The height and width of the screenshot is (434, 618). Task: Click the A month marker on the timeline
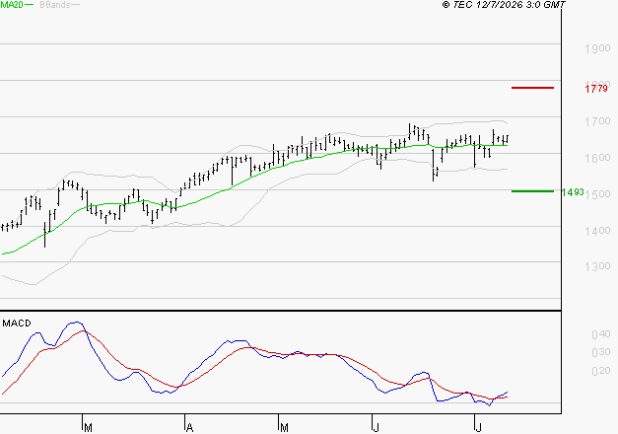[189, 428]
